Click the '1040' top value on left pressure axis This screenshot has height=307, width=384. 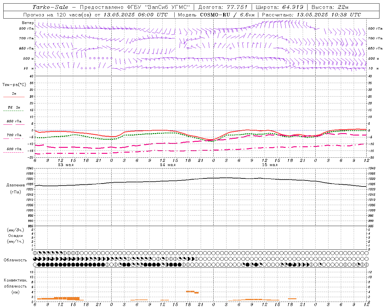(x=30, y=168)
